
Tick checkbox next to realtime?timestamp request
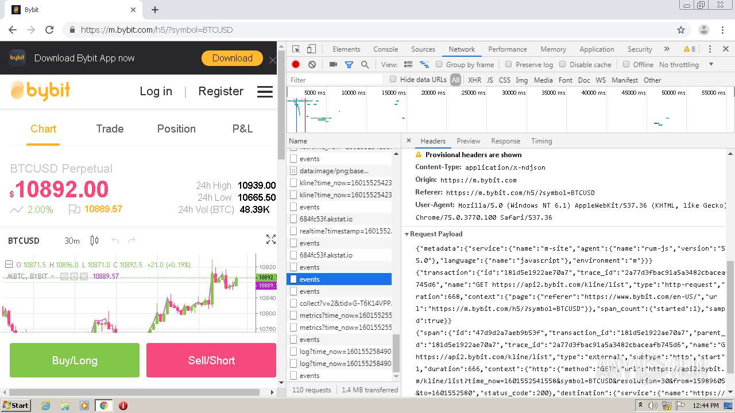click(293, 231)
